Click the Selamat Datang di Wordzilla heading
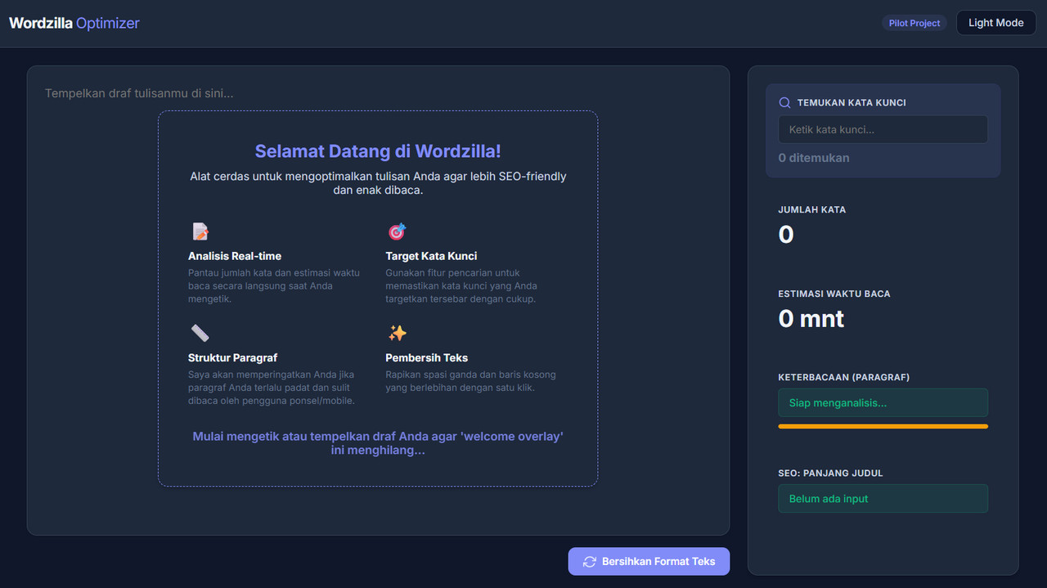The width and height of the screenshot is (1047, 588). tap(378, 151)
